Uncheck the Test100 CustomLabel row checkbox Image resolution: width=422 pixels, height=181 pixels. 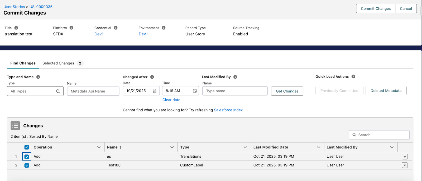coord(27,165)
